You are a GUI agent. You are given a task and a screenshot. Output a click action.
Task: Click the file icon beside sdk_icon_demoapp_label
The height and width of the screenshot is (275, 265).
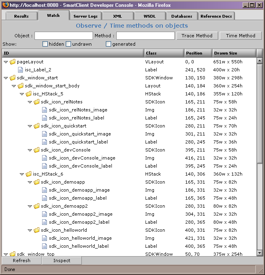pos(45,198)
